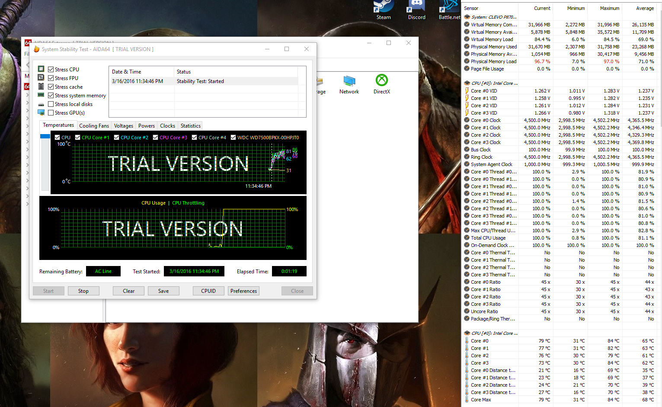662x407 pixels.
Task: Click the memory module icon beside Stress system memory
Action: pyautogui.click(x=41, y=95)
